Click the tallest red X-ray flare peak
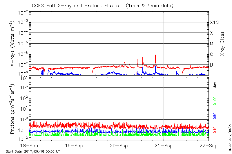232x154 pixels. click(x=155, y=55)
